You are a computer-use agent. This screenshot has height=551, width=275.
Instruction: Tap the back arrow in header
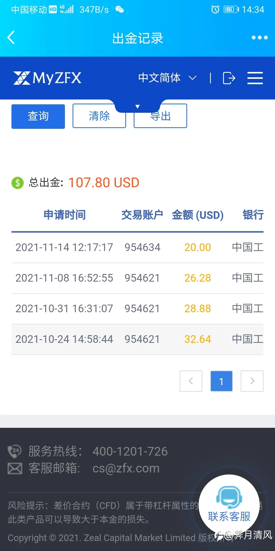coord(11,37)
